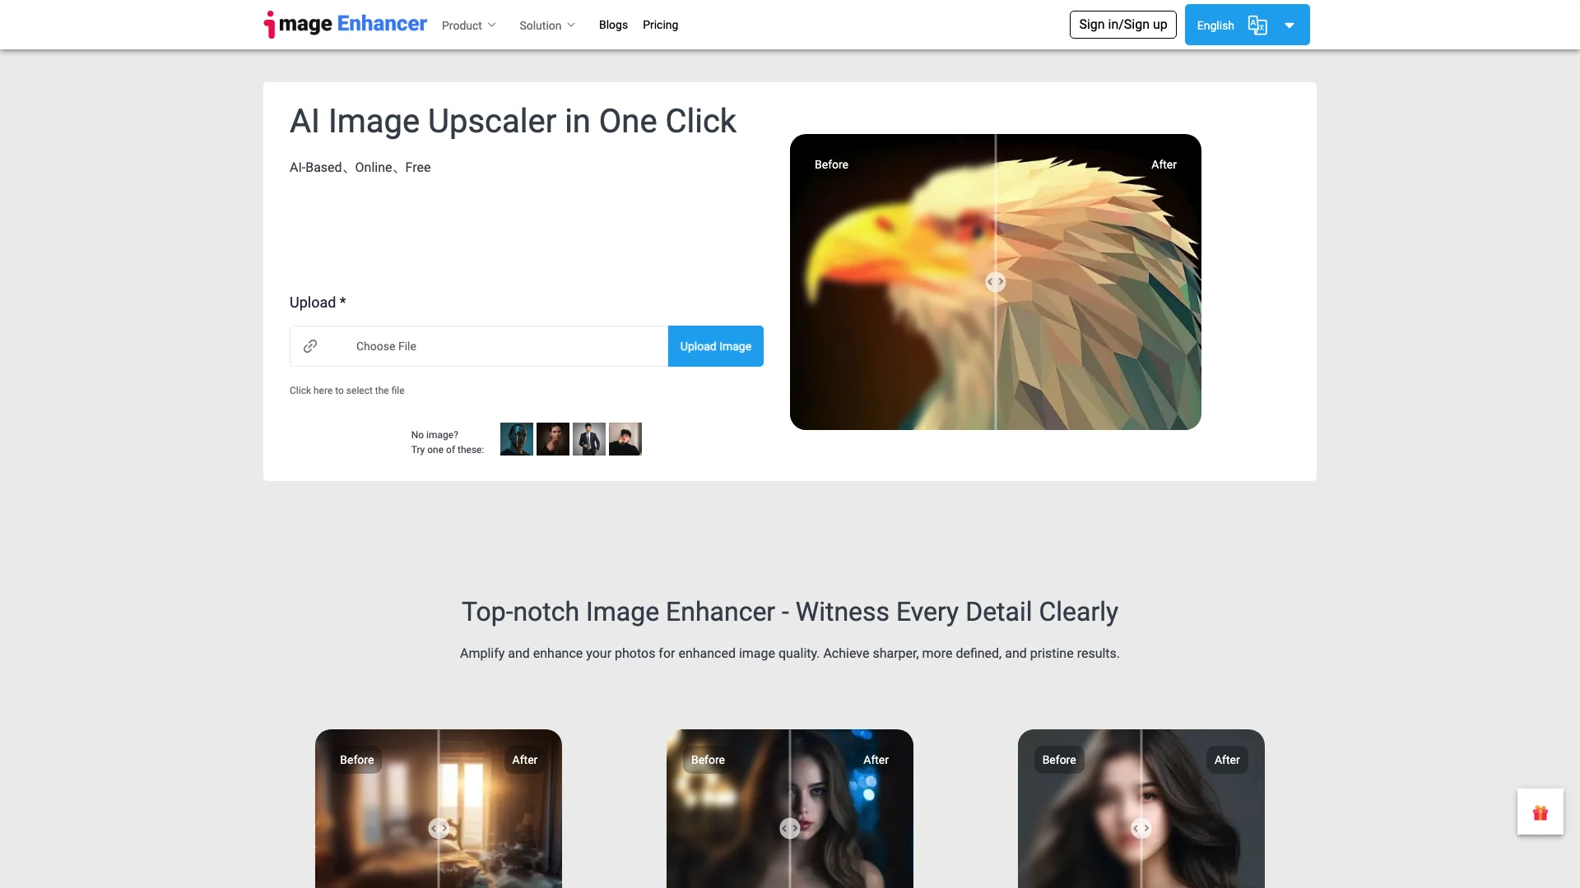Select the second sample portrait thumbnail
1580x888 pixels.
552,438
